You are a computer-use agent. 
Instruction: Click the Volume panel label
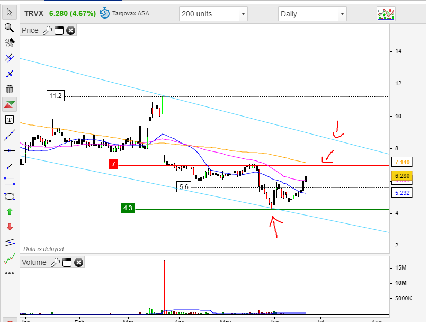point(34,262)
